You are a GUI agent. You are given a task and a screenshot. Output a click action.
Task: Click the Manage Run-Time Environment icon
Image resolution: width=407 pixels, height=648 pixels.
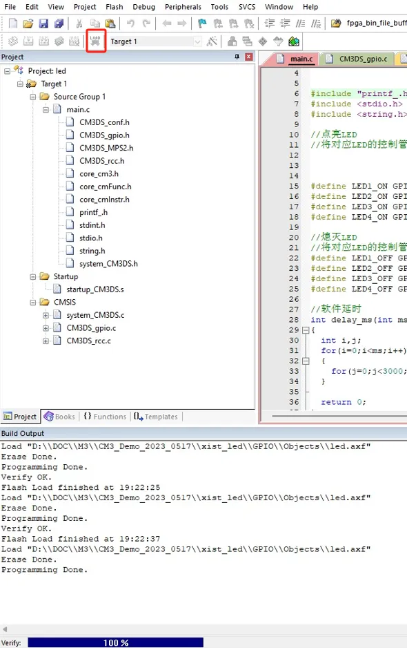(294, 41)
